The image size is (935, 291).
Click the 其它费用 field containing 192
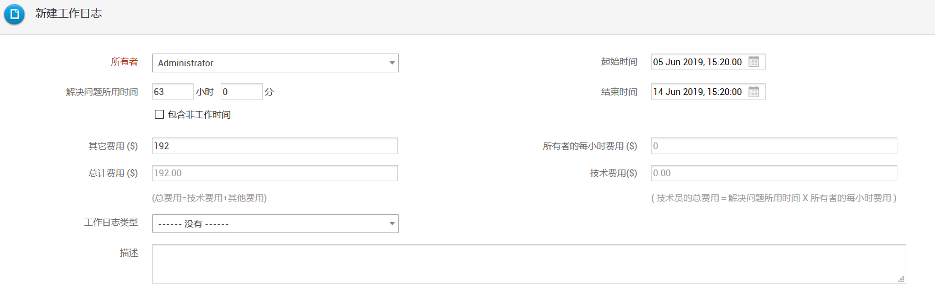(275, 146)
